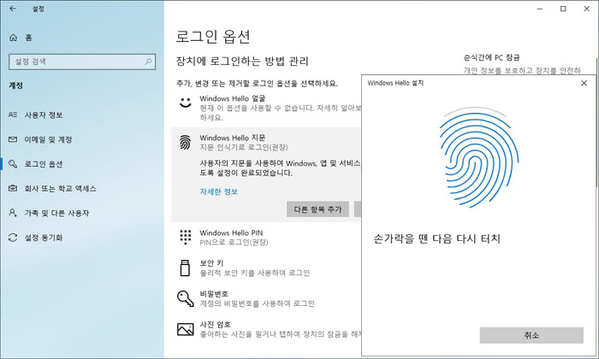Select the 사용자 정보 person-card icon
The height and width of the screenshot is (359, 599).
pos(13,115)
